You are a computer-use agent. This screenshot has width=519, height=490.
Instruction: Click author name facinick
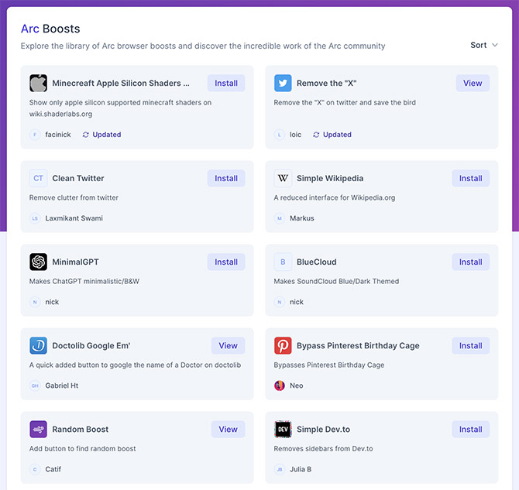58,135
